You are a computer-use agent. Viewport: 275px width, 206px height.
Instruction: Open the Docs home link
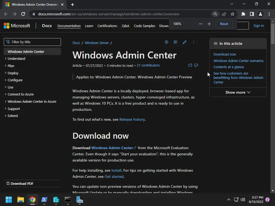pyautogui.click(x=47, y=25)
